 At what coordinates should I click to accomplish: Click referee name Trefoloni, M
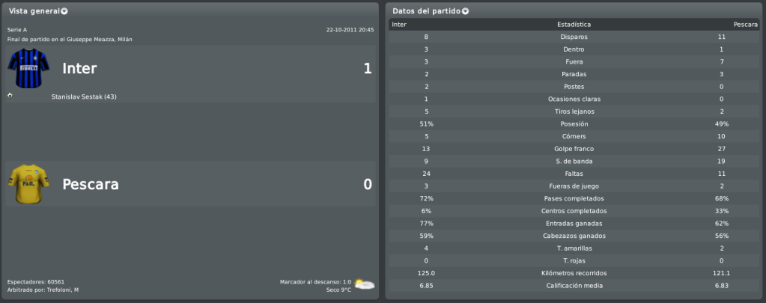tap(63, 290)
